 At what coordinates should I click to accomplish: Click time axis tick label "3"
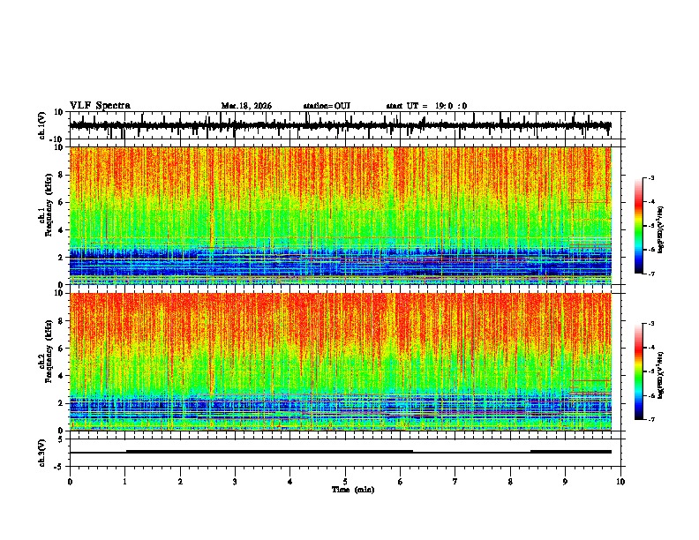pyautogui.click(x=235, y=482)
